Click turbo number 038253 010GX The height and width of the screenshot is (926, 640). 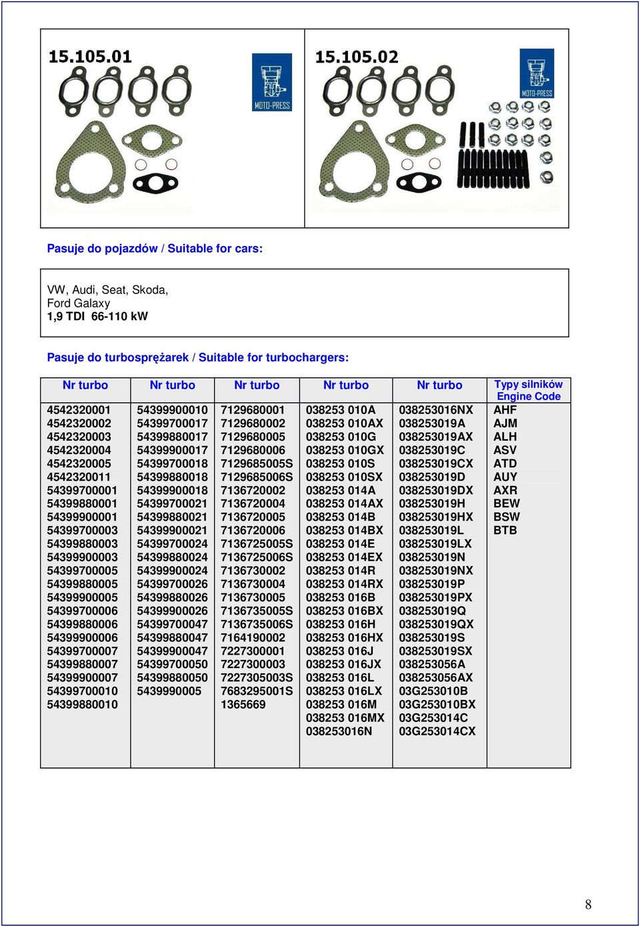click(x=345, y=450)
